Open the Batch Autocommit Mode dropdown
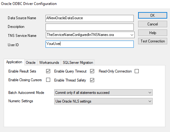This screenshot has height=132, width=170. pos(103,93)
